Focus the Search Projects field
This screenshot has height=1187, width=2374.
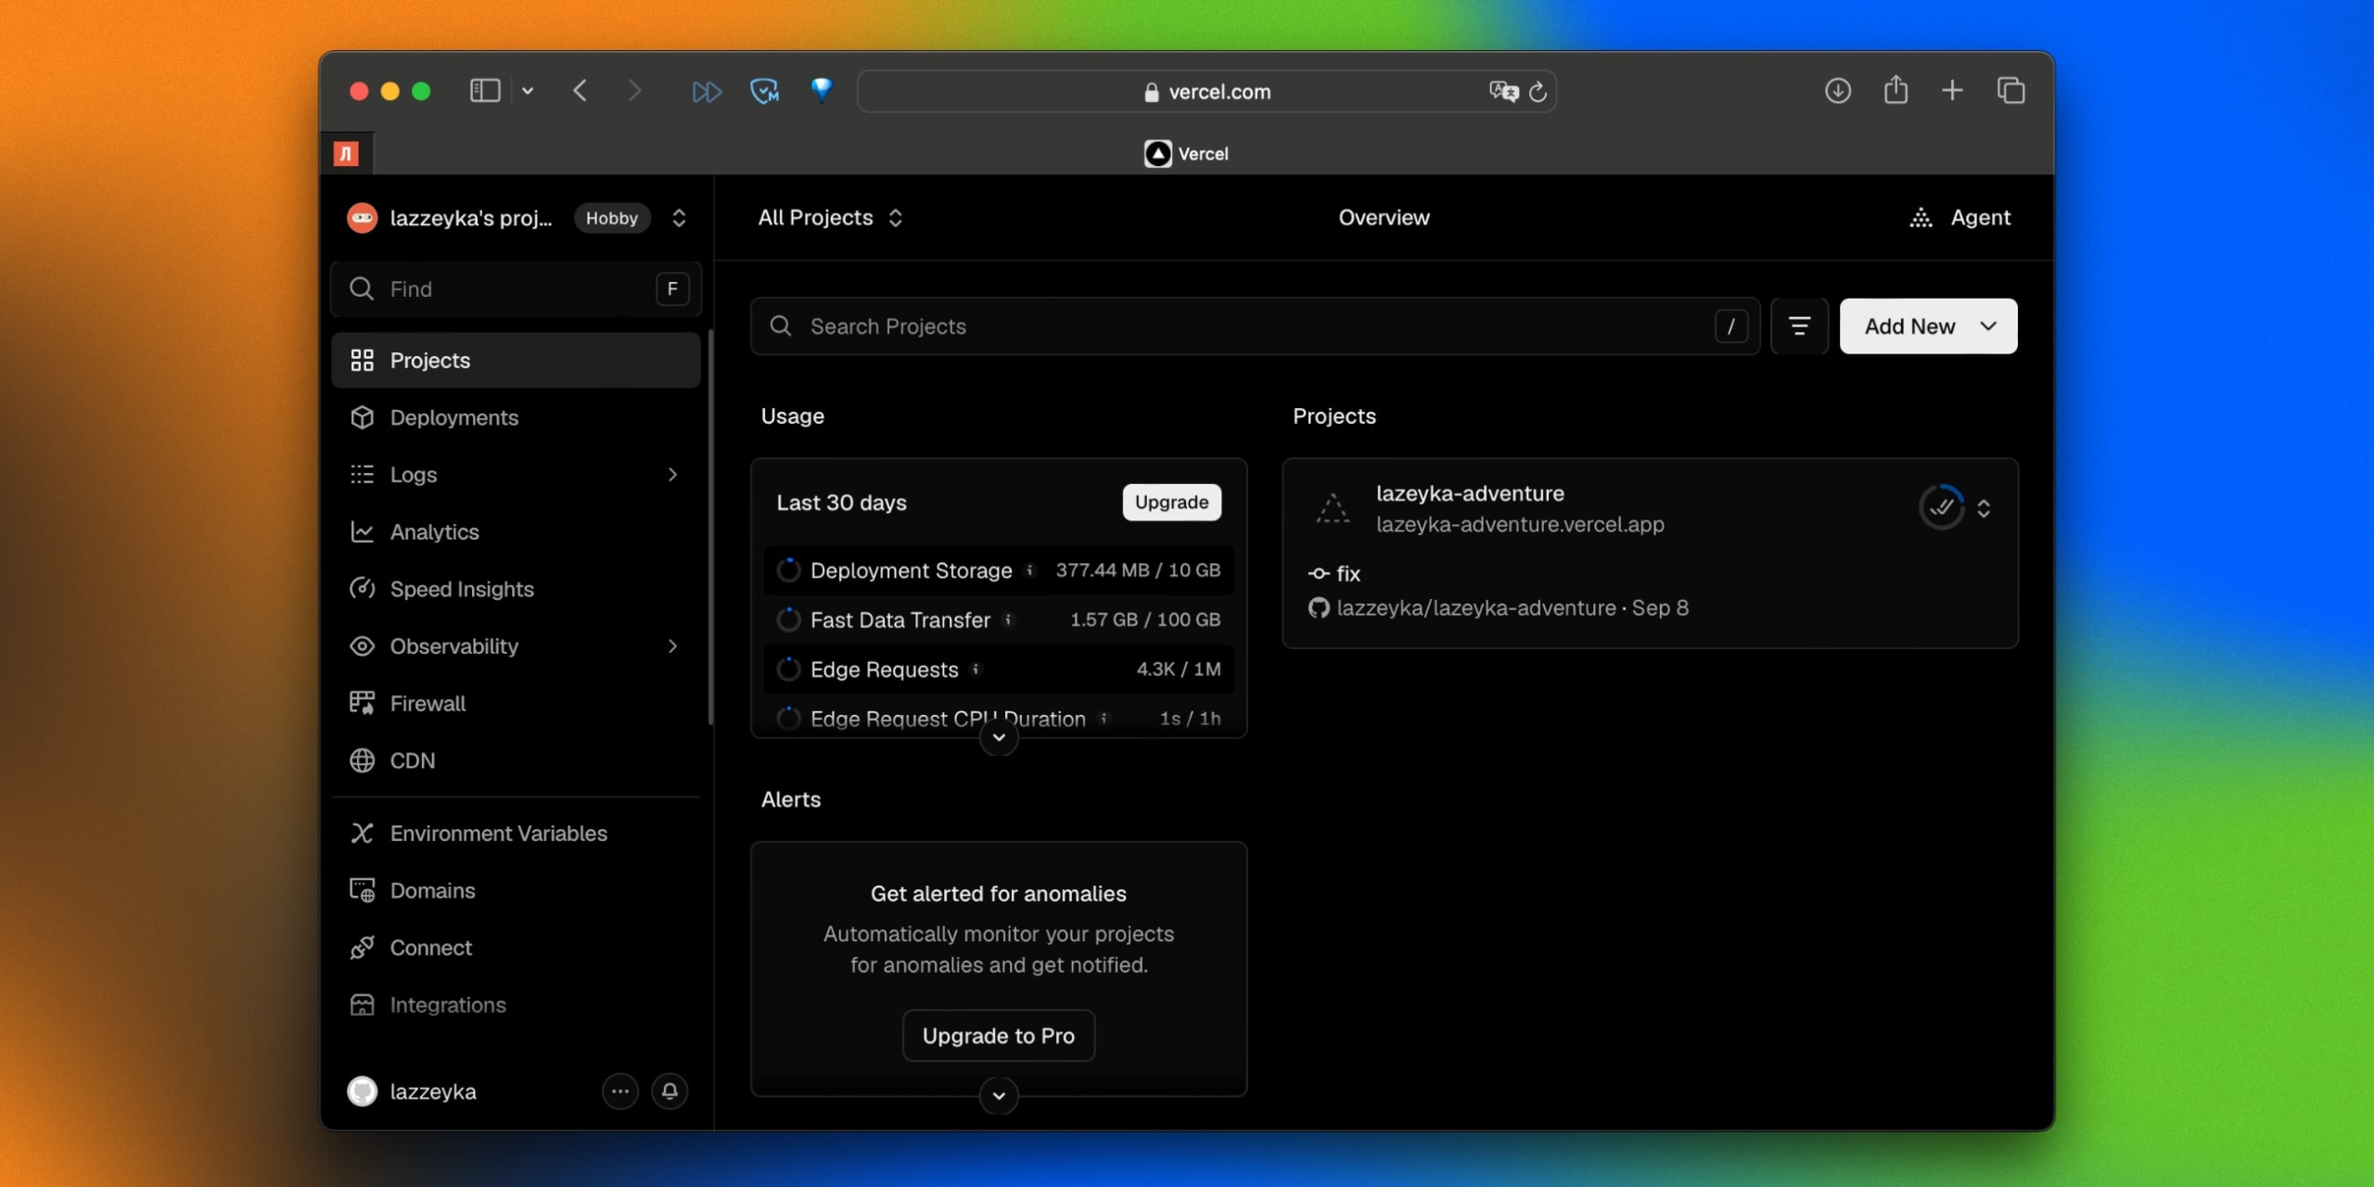coord(1256,326)
